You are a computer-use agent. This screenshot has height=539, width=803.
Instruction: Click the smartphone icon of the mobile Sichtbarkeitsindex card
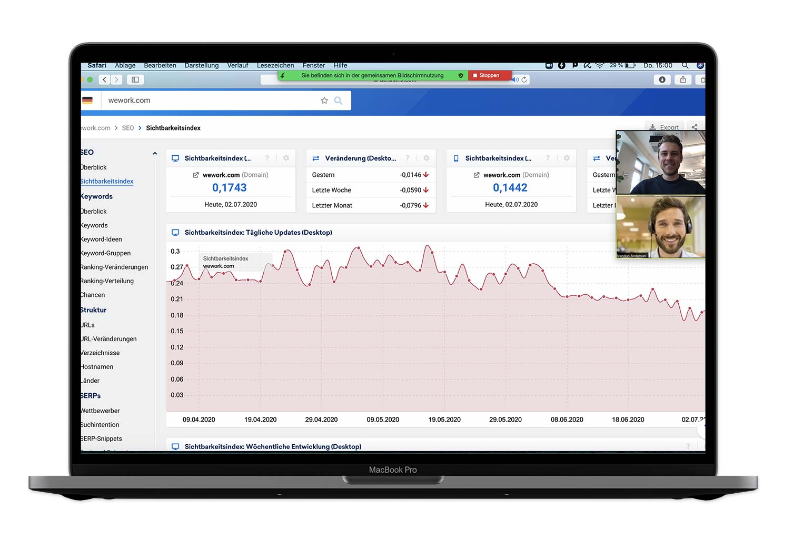tap(456, 158)
